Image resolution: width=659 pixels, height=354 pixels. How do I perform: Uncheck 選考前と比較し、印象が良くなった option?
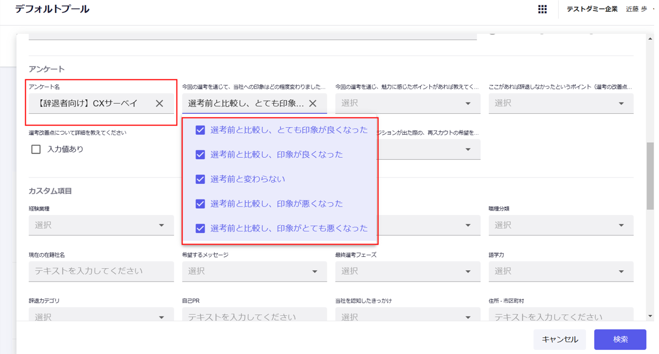(x=200, y=154)
